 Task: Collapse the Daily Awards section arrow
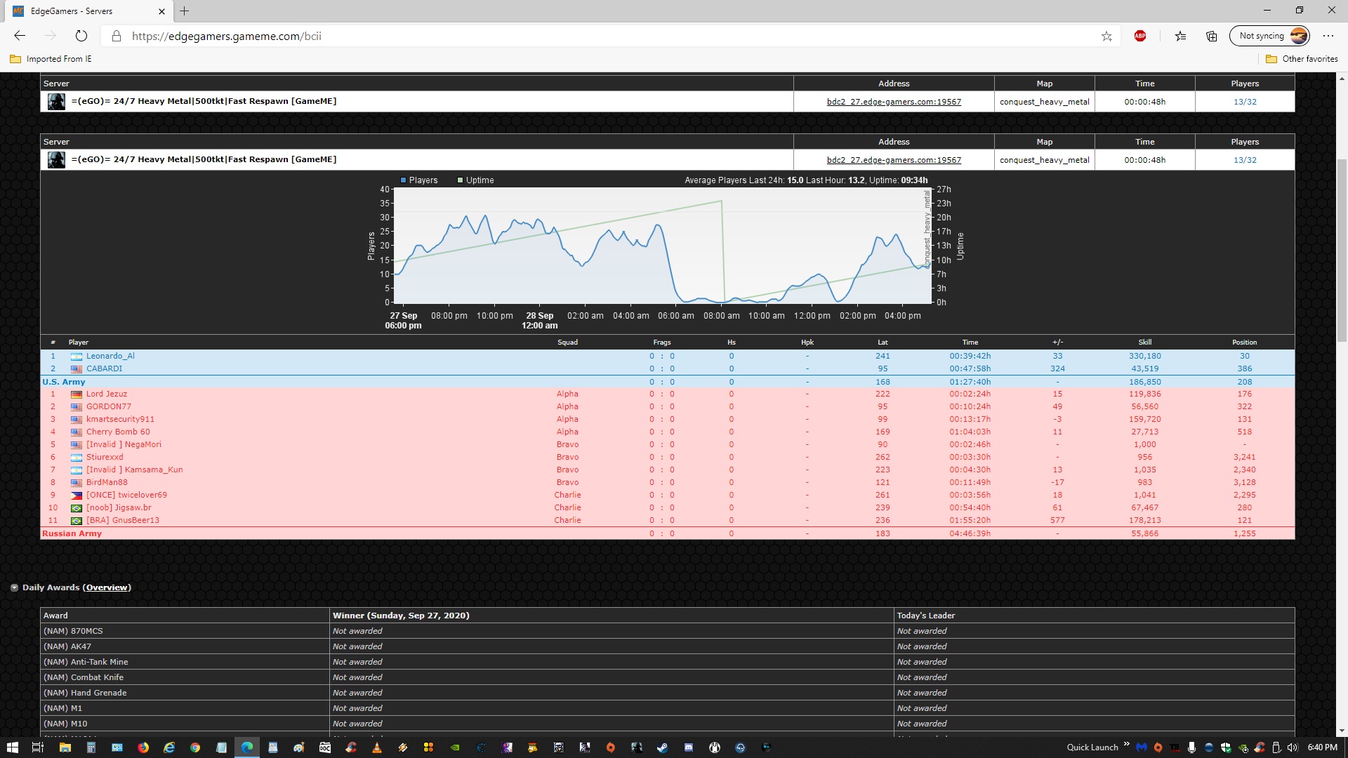pyautogui.click(x=14, y=587)
